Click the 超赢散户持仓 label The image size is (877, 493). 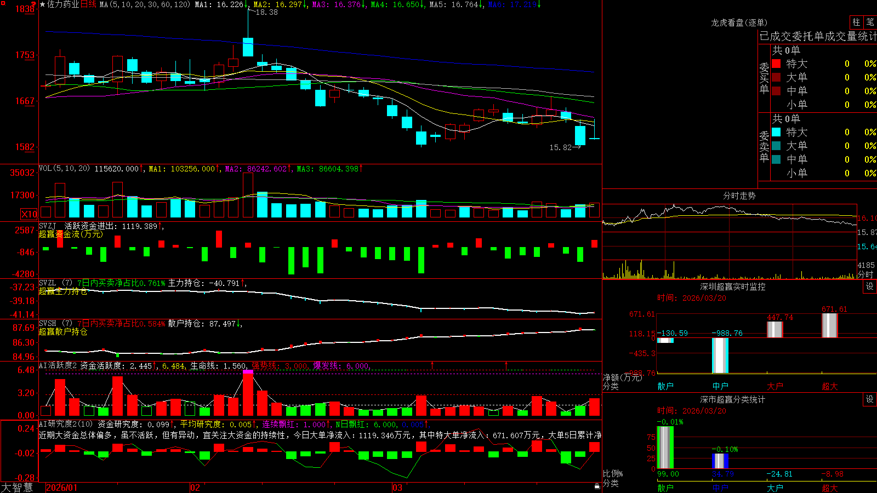point(63,331)
